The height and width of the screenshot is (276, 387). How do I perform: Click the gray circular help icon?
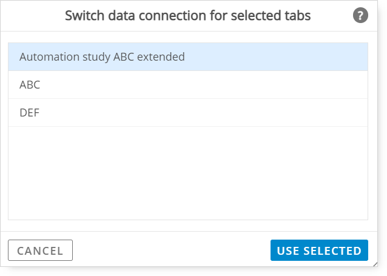pyautogui.click(x=360, y=15)
